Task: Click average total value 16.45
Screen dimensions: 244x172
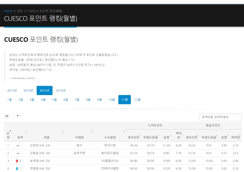Action: 192,146
